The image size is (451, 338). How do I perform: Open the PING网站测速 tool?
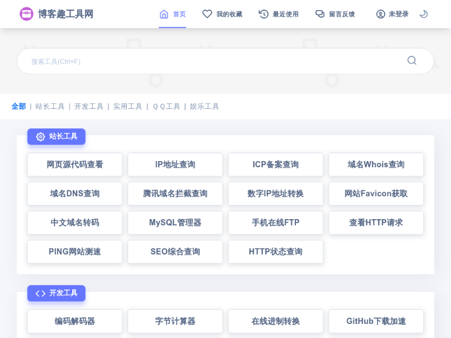pos(74,252)
